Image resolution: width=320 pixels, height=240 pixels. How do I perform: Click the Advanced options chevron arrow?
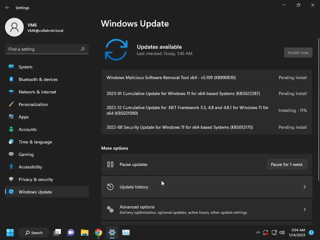[x=304, y=209]
